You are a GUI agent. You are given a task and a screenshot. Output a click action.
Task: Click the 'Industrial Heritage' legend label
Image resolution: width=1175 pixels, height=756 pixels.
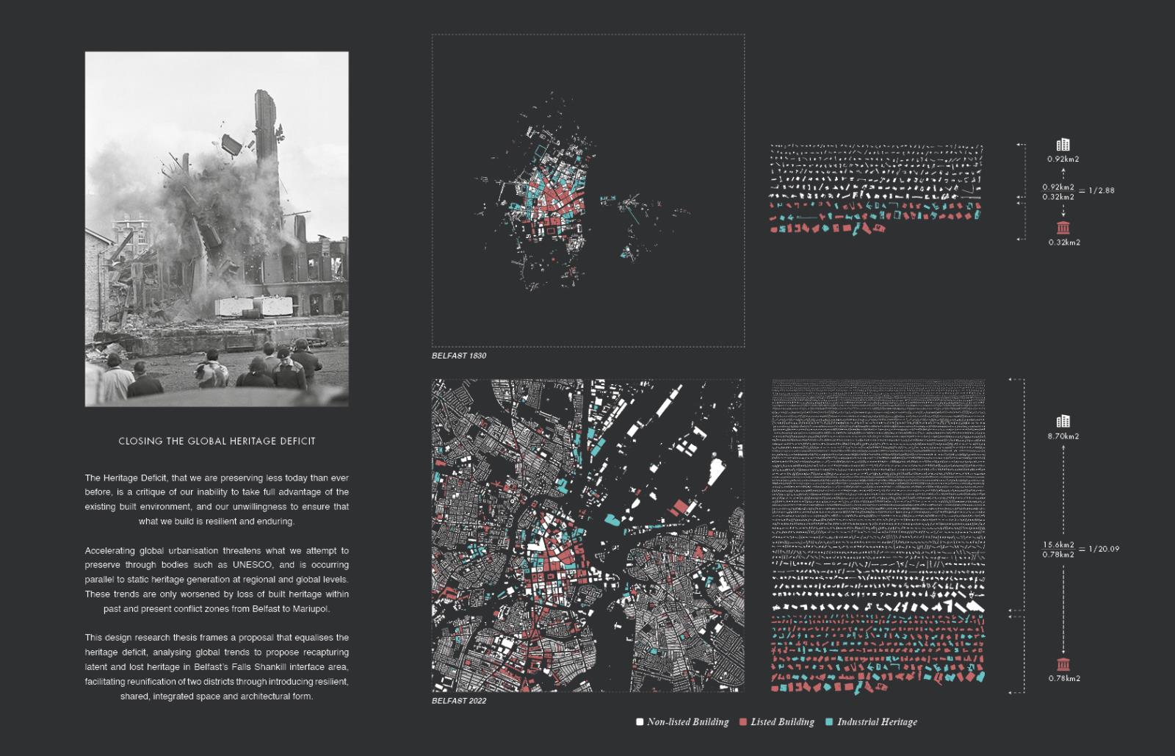pyautogui.click(x=877, y=722)
